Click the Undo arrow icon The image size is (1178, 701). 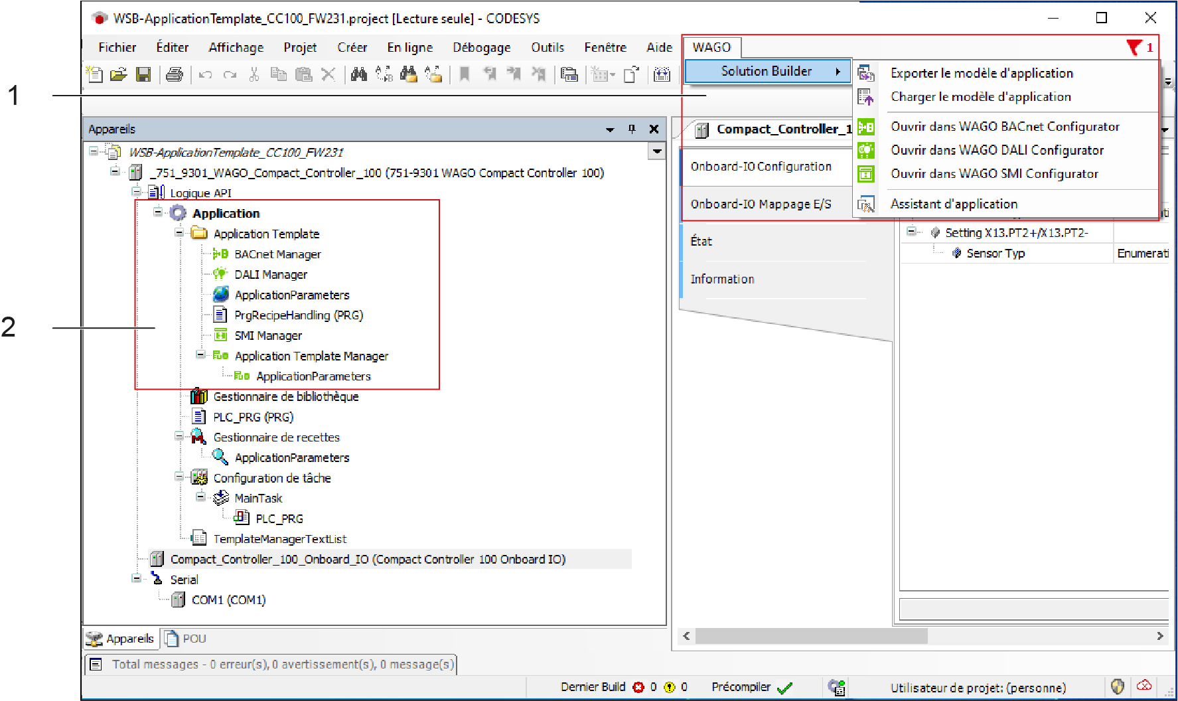(x=205, y=74)
